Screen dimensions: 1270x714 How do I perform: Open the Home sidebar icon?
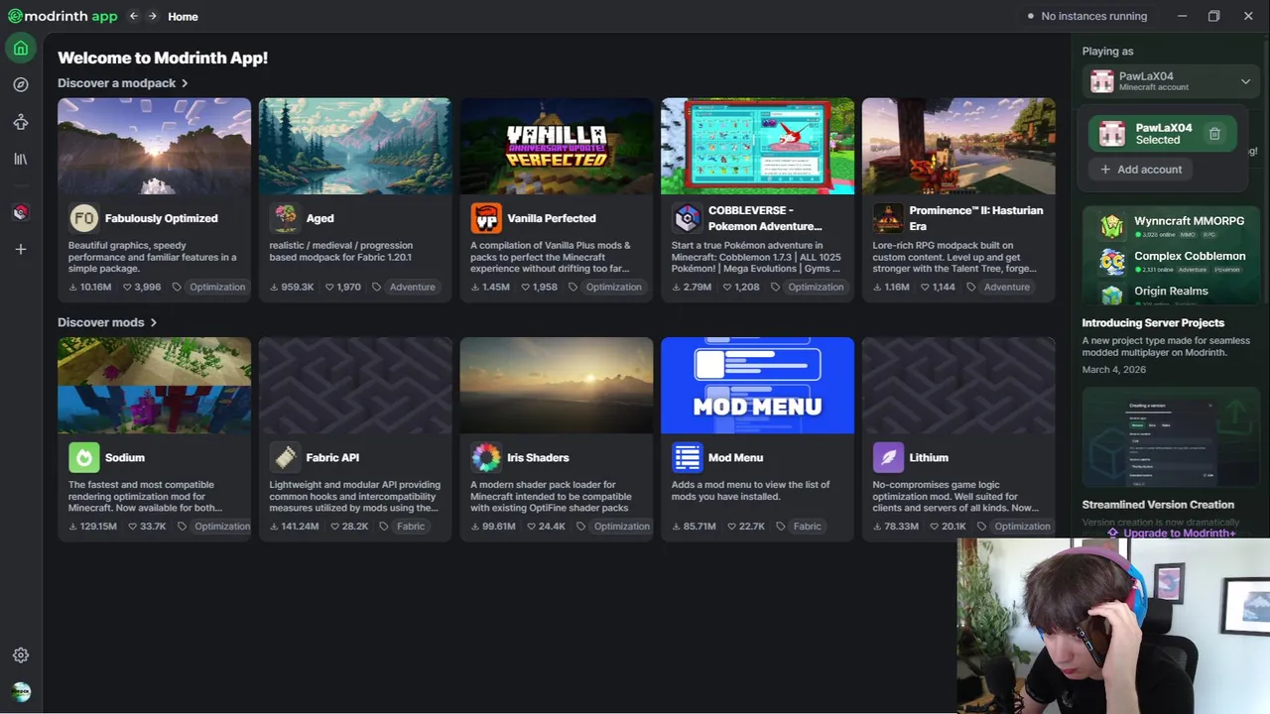(21, 48)
